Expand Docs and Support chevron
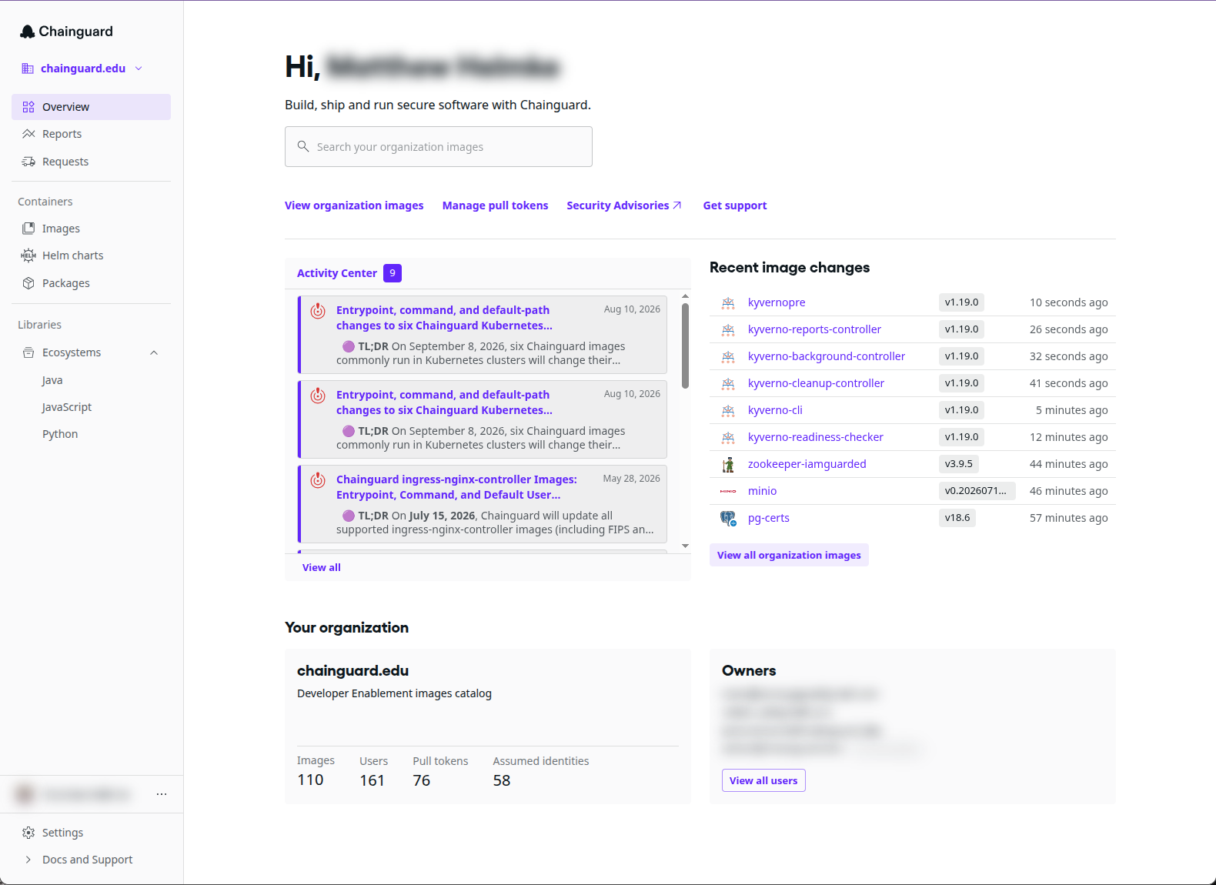Viewport: 1216px width, 885px height. tap(28, 860)
